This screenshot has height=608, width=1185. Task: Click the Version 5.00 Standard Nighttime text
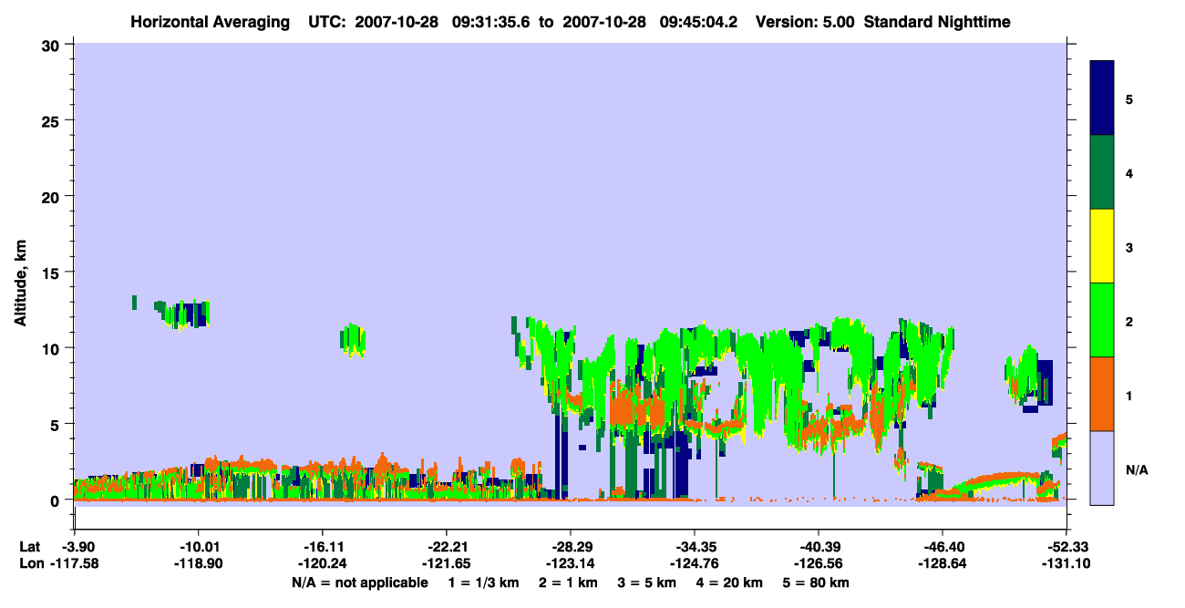point(883,22)
